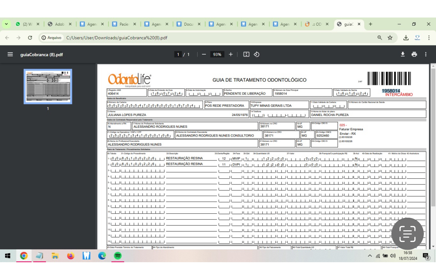Expand the tab search chevron
Viewport: 436px width, 276px height.
6,24
